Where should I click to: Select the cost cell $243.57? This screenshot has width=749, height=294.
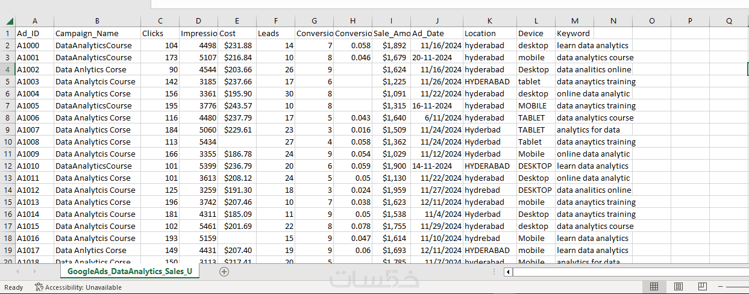[x=237, y=105]
